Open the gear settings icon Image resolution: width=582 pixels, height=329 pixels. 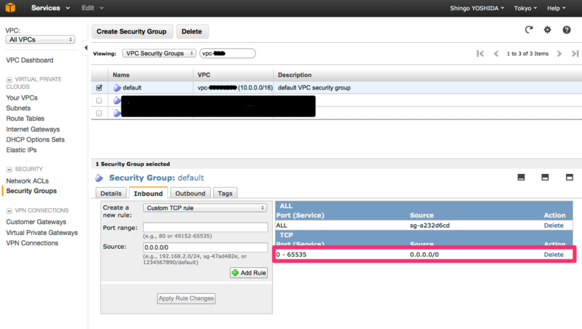pyautogui.click(x=548, y=30)
